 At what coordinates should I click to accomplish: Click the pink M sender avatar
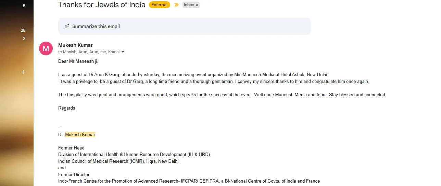46,48
